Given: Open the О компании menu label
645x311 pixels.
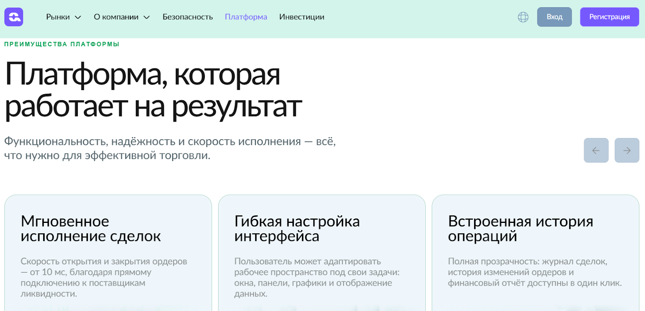Looking at the screenshot, I should (x=116, y=17).
